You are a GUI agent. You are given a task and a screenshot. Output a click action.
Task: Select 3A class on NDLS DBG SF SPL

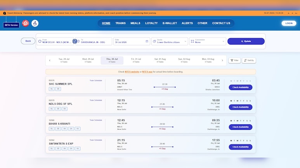[x=65, y=109]
